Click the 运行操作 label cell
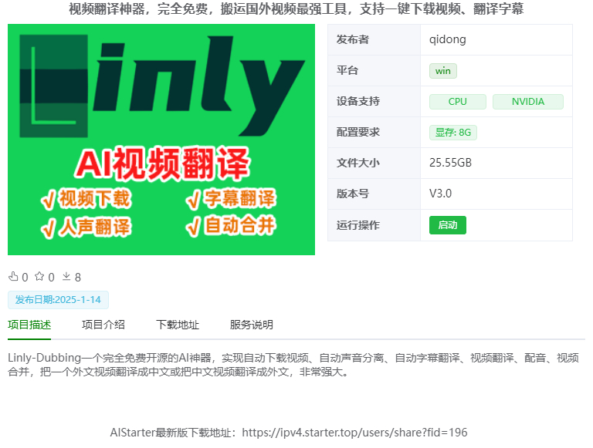The height and width of the screenshot is (448, 593). [x=374, y=225]
